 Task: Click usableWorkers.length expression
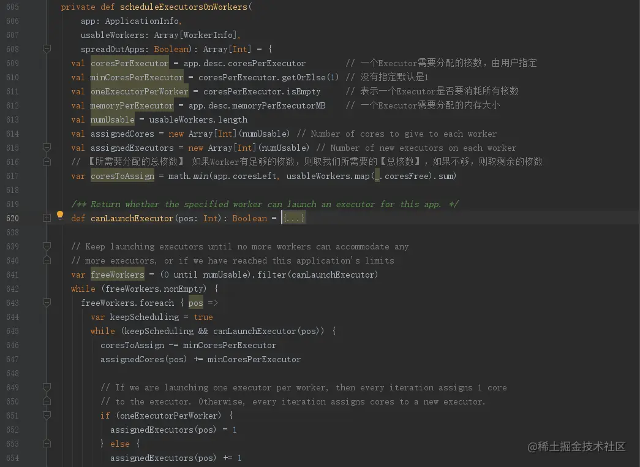click(x=198, y=120)
